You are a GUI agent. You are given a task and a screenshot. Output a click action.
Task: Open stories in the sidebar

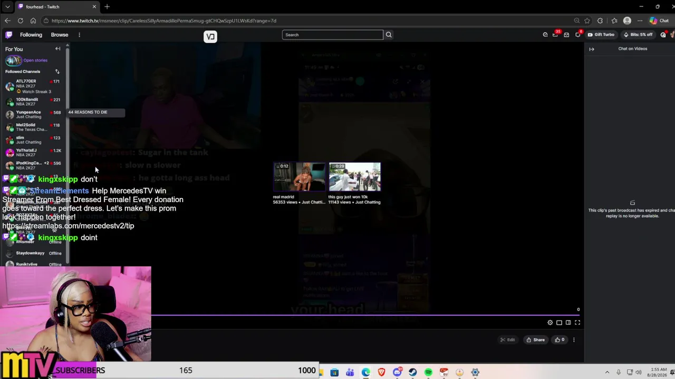click(x=26, y=60)
